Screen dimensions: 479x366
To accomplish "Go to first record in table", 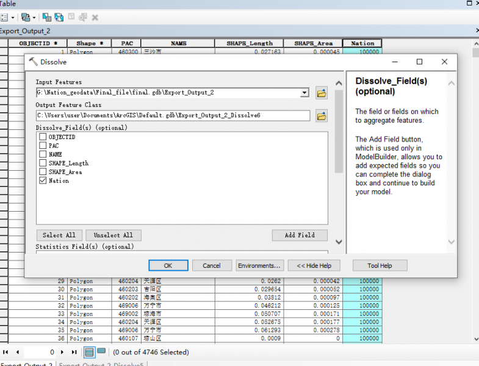I will click(5, 352).
